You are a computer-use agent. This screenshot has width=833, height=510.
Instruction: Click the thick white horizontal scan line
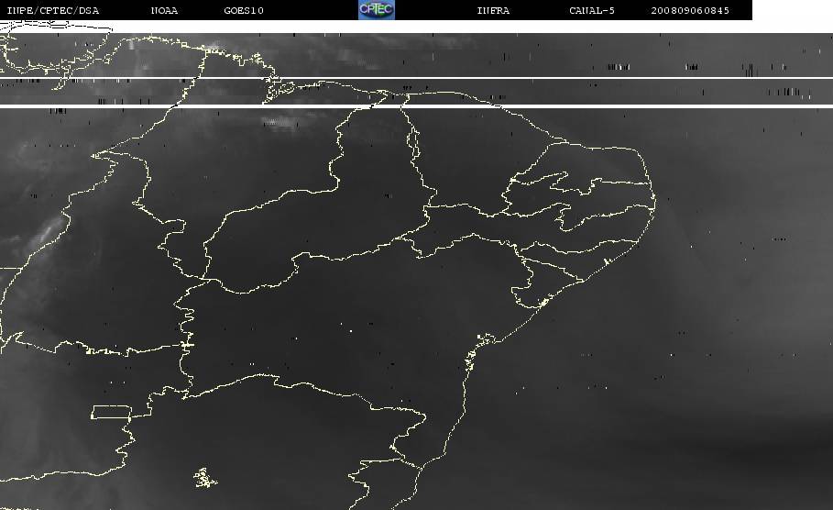tap(550, 106)
